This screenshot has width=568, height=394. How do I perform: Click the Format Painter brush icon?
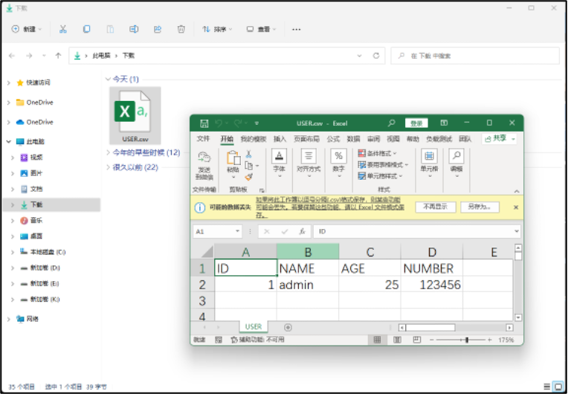[248, 177]
